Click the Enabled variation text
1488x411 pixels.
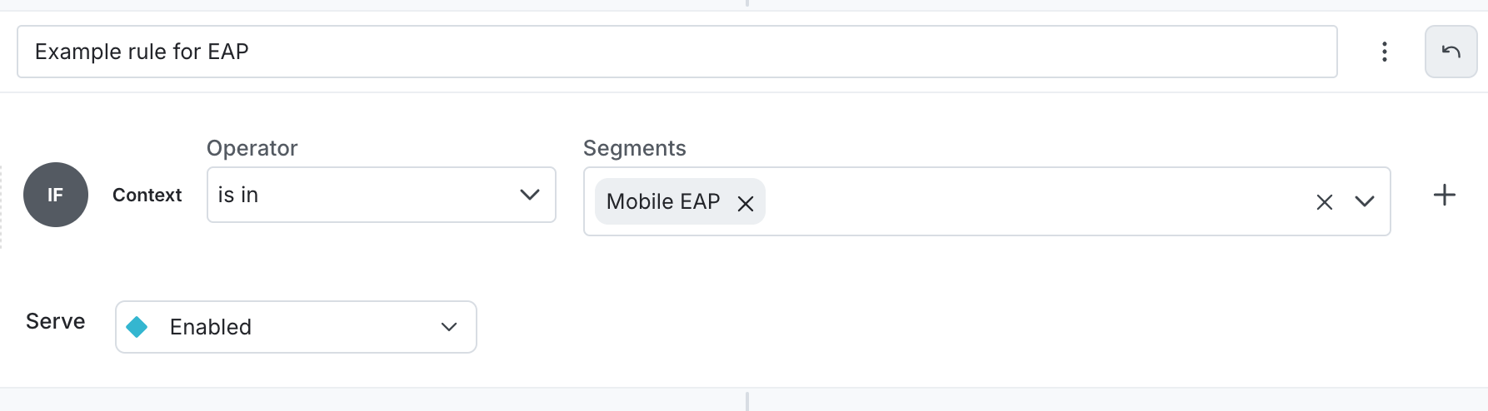point(211,327)
